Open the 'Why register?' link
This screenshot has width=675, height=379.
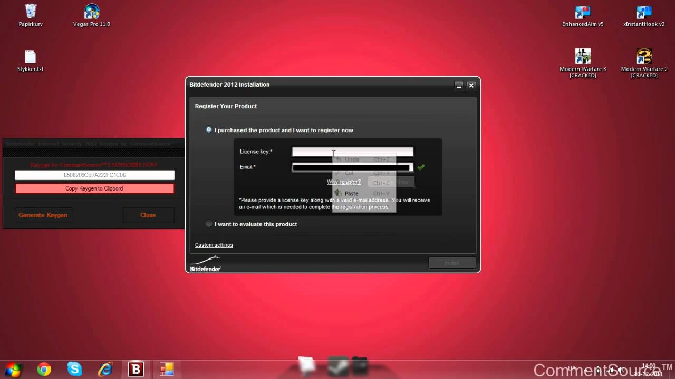pyautogui.click(x=344, y=182)
